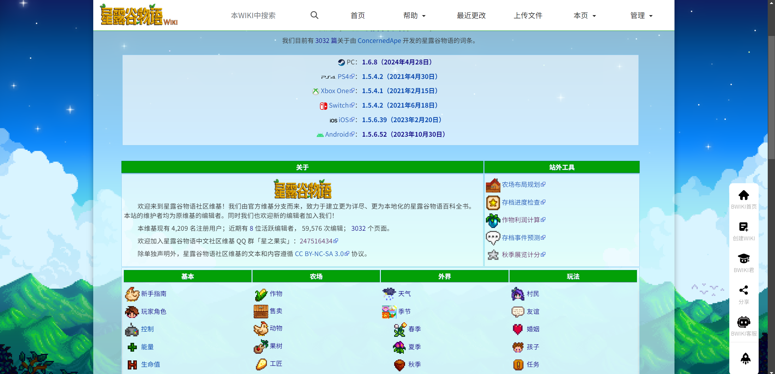Click the seasons icon beside 季节
This screenshot has width=775, height=374.
(x=389, y=312)
